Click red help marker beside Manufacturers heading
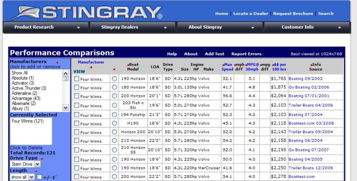The width and height of the screenshot is (357, 181). 57,62
